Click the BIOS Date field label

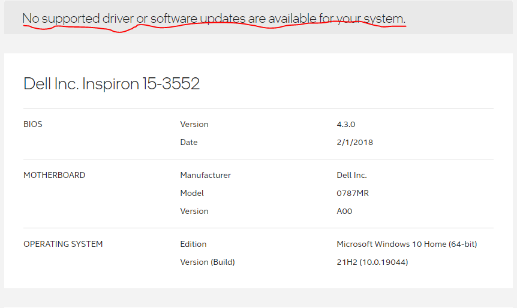pos(188,142)
